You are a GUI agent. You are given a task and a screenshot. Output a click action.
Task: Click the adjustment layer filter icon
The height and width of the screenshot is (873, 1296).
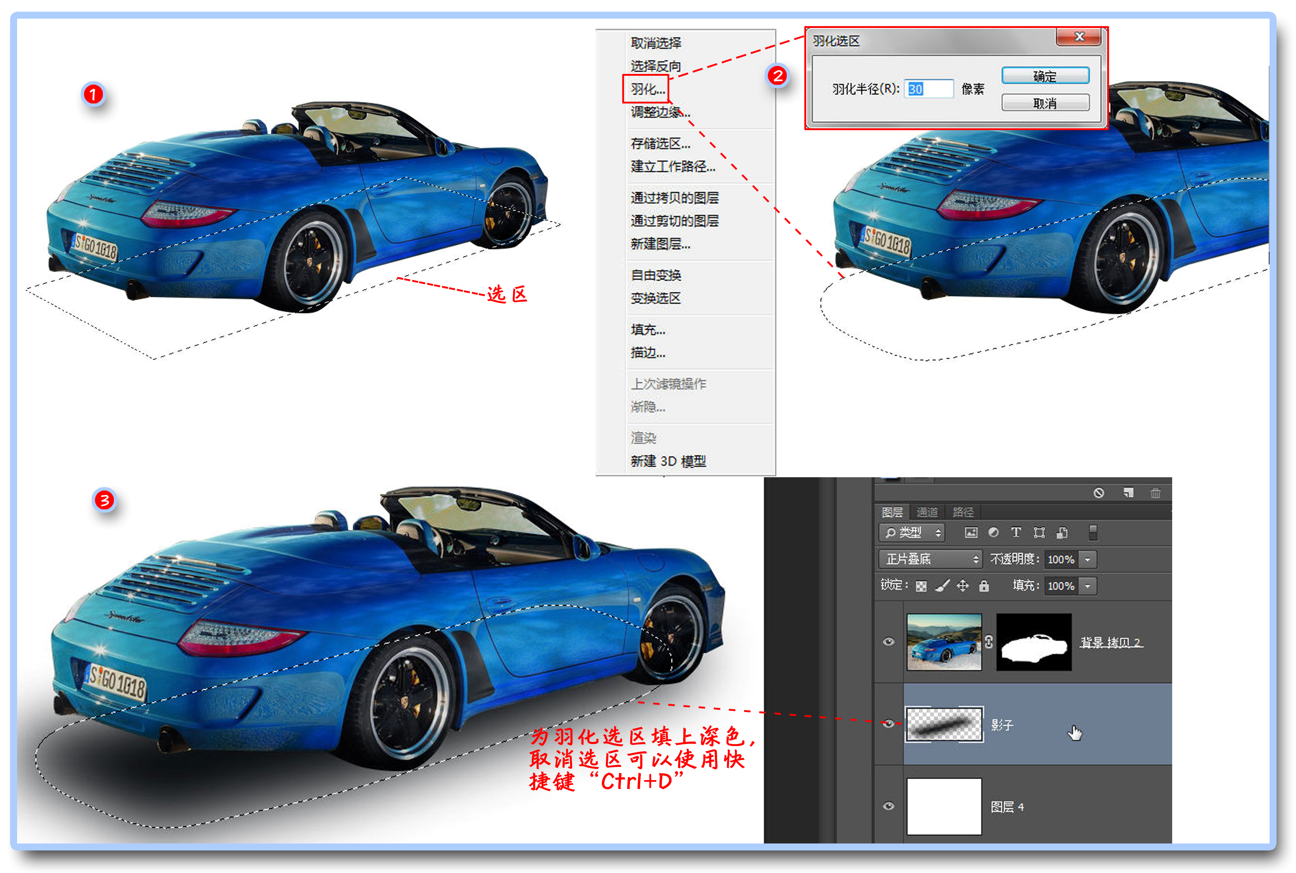(x=993, y=533)
